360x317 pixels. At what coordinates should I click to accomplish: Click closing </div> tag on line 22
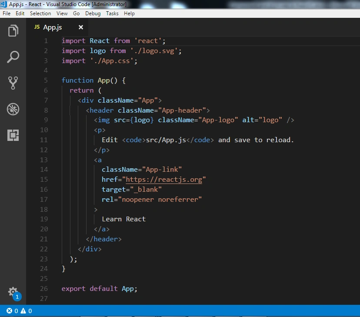(x=90, y=249)
